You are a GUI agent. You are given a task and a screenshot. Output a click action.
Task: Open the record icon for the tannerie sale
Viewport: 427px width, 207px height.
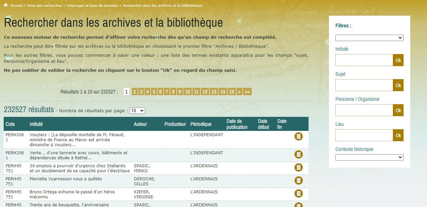click(x=298, y=154)
